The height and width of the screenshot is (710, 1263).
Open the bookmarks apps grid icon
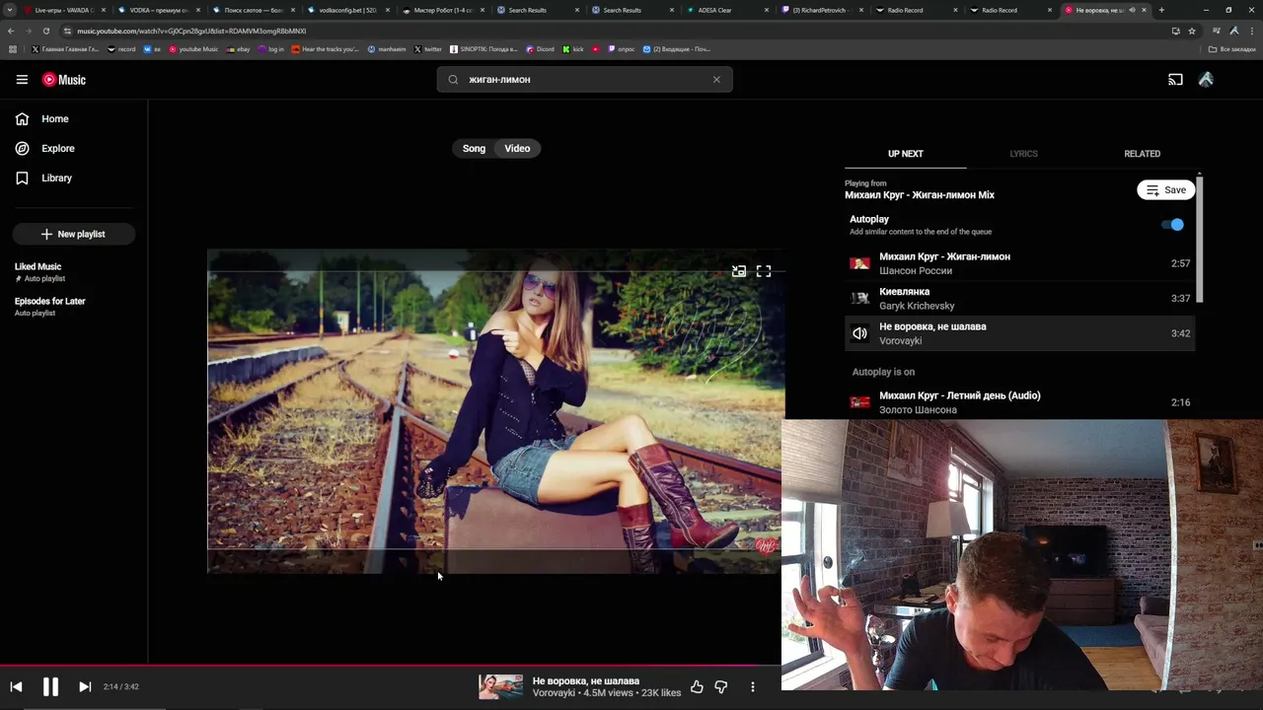point(12,49)
